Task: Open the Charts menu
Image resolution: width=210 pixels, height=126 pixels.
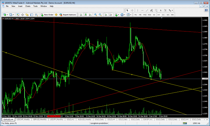Action: 28,6
